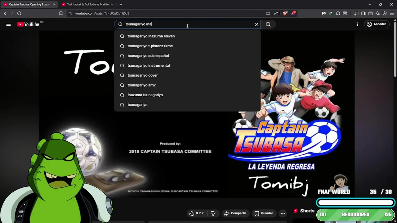397x223 pixels.
Task: Select the youtube.com URL in address bar
Action: coord(102,13)
